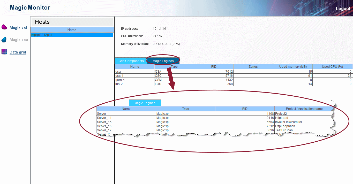This screenshot has width=353, height=184.
Task: Click the Hosts Name column header
Action: pos(72,30)
